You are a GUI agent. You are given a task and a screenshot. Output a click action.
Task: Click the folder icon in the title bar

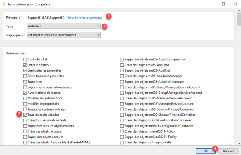[x=4, y=4]
